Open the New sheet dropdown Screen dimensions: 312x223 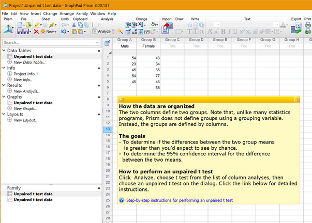(x=51, y=31)
